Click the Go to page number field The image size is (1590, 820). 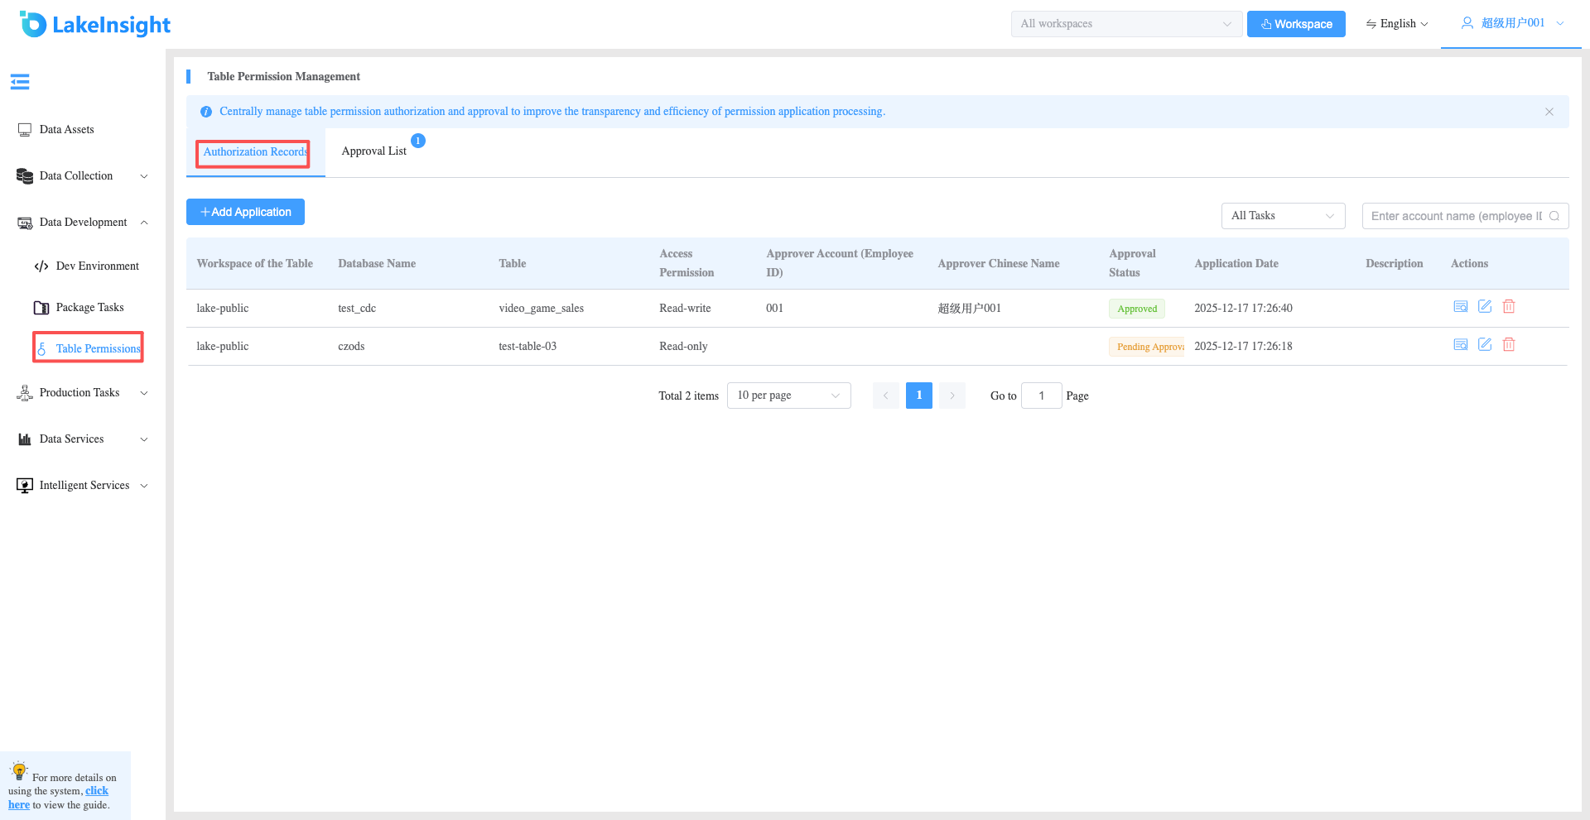coord(1042,396)
